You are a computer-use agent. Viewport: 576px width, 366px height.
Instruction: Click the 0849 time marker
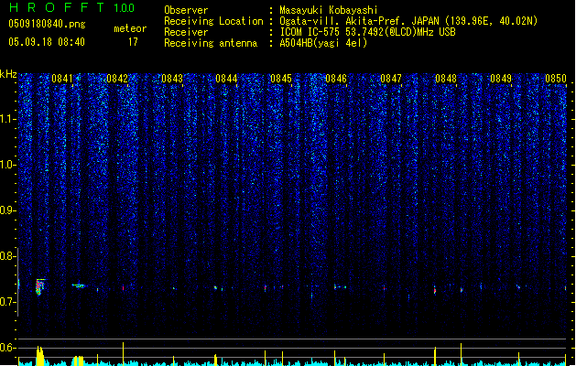(501, 79)
